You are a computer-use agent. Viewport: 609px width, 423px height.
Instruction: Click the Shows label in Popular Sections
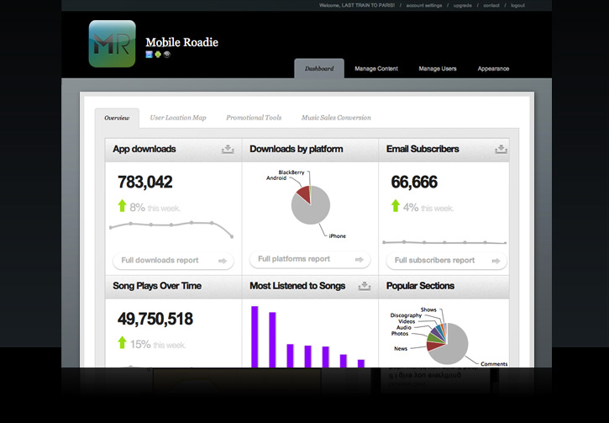tap(428, 309)
